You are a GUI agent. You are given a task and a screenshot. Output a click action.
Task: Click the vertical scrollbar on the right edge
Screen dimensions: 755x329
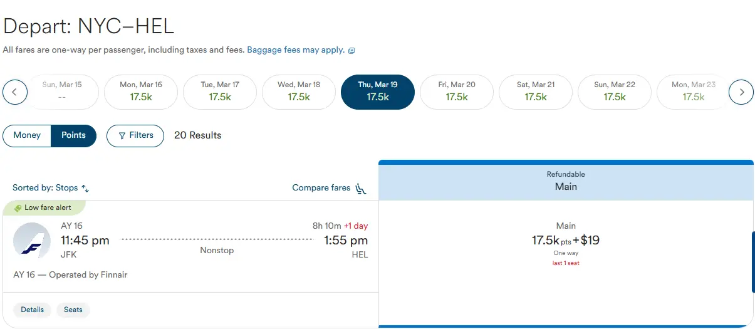tap(752, 262)
